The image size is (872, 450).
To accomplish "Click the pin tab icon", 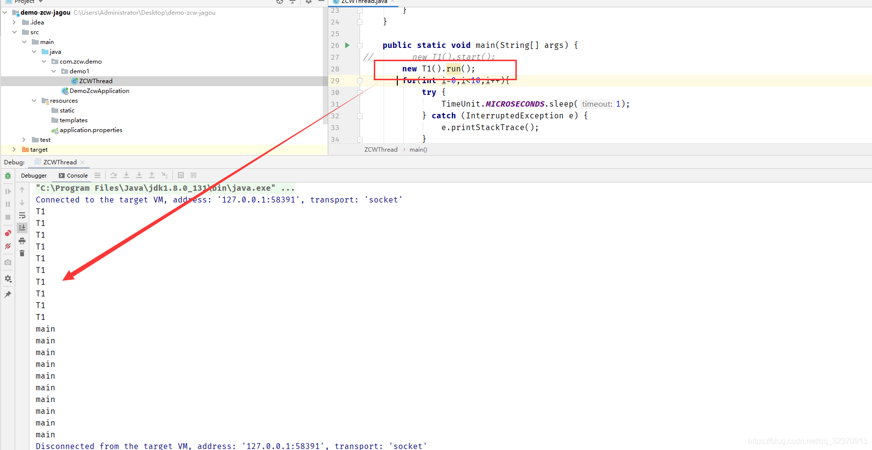I will tap(8, 294).
